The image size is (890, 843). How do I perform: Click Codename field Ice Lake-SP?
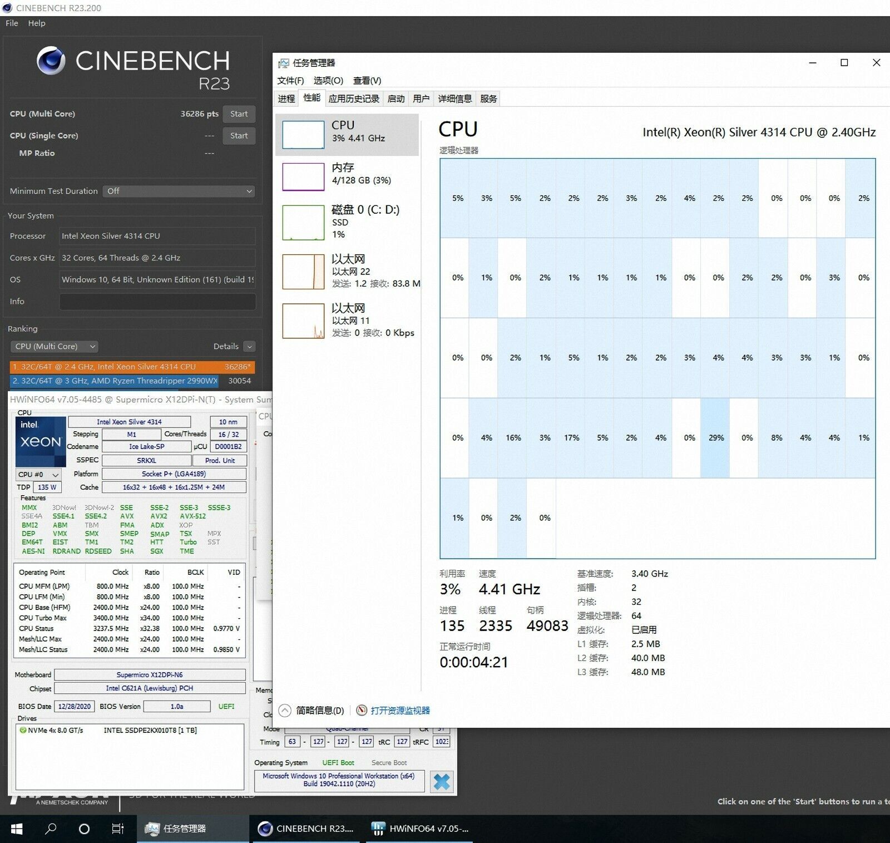146,447
